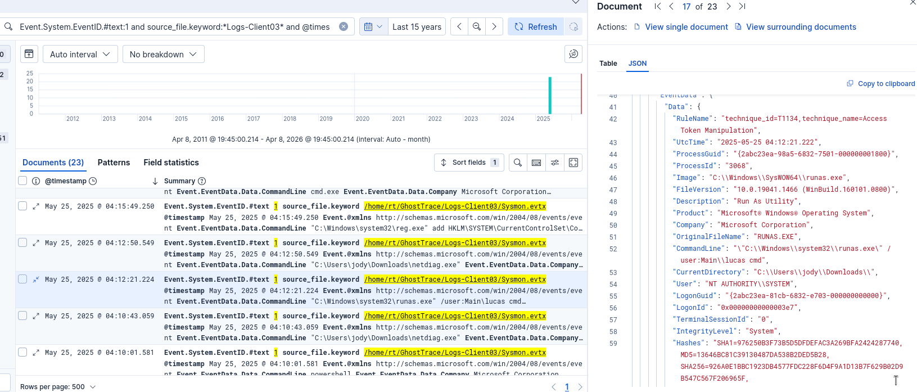This screenshot has width=917, height=392.
Task: Open the keyboard shortcuts icon
Action: (536, 163)
